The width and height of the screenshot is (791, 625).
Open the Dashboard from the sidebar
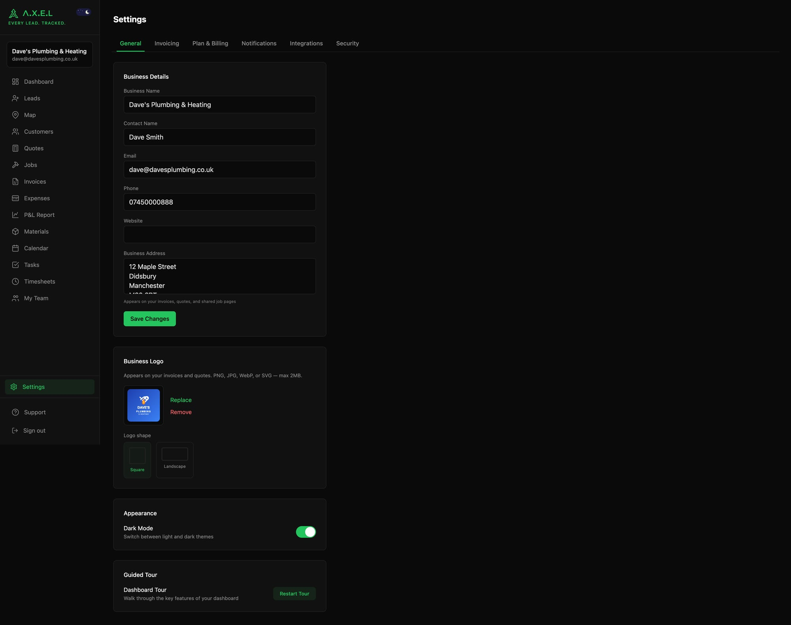[x=38, y=81]
